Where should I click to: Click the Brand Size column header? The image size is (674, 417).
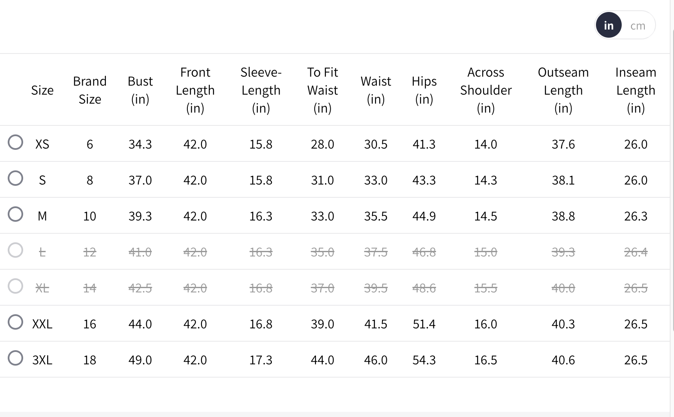coord(90,90)
